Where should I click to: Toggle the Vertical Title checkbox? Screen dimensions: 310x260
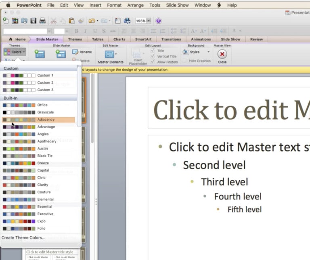(153, 56)
